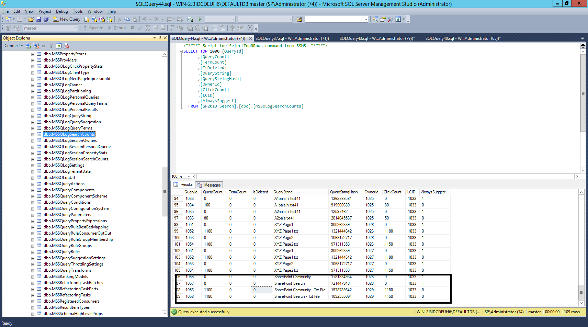Image resolution: width=588 pixels, height=327 pixels.
Task: Click the Parse checkmark icon
Action: click(x=140, y=28)
